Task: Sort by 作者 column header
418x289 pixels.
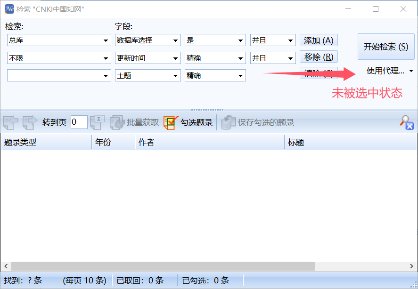Action: click(210, 142)
